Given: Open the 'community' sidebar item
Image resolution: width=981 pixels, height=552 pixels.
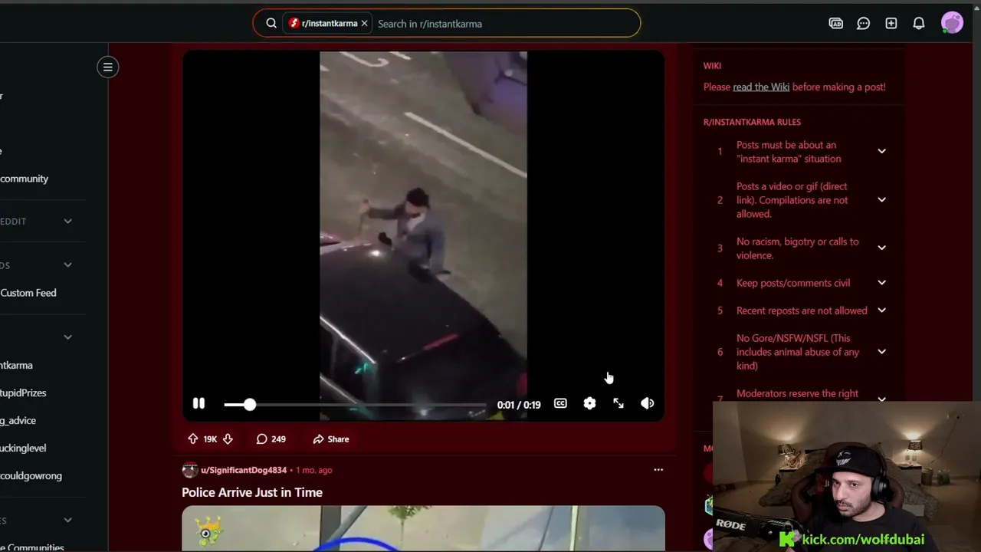Looking at the screenshot, I should coord(24,179).
